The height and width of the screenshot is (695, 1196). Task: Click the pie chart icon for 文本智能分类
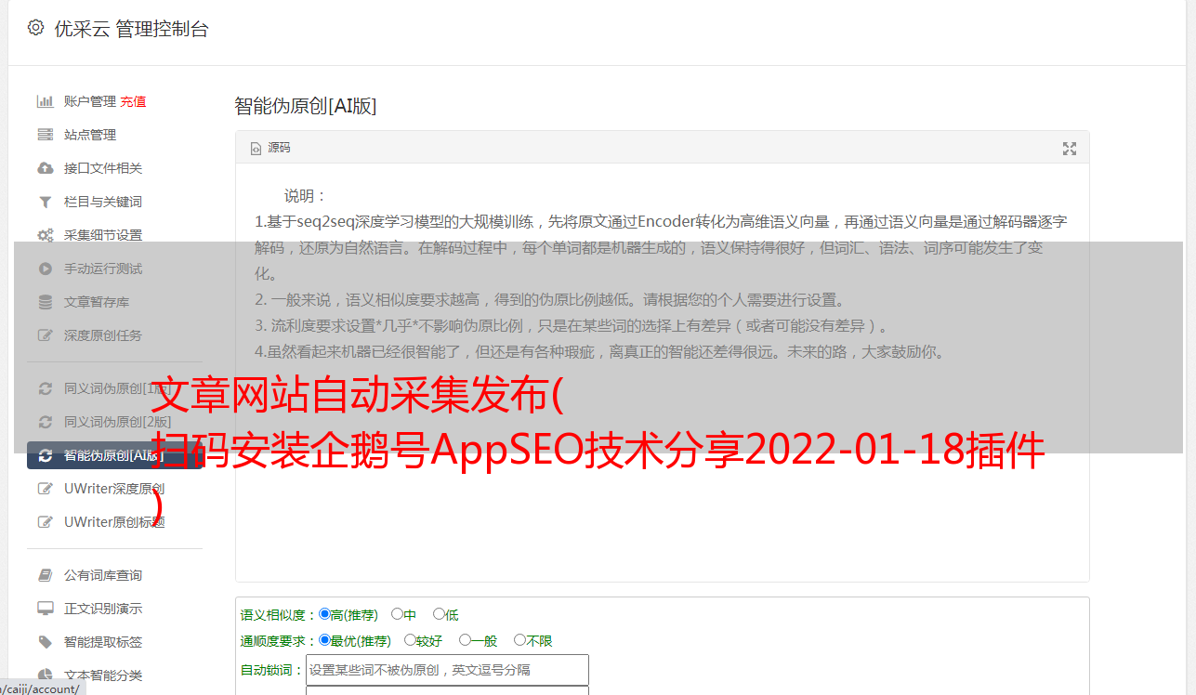(x=45, y=675)
